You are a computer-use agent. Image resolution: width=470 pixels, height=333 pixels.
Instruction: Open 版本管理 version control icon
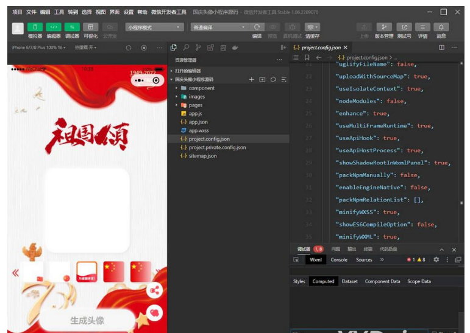[383, 27]
